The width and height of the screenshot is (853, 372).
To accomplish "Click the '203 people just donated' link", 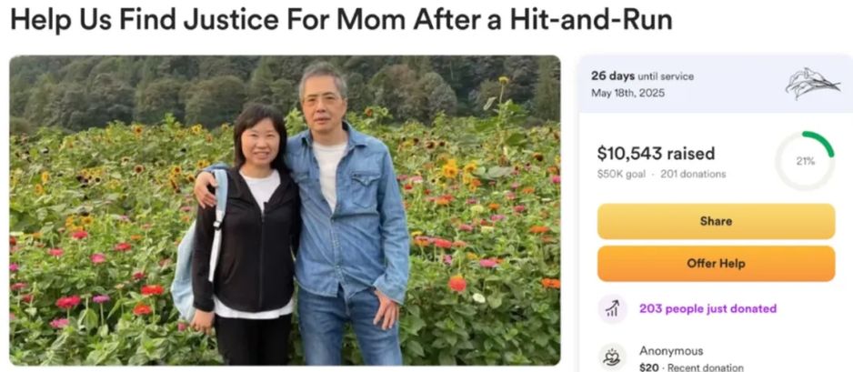I will pyautogui.click(x=707, y=309).
